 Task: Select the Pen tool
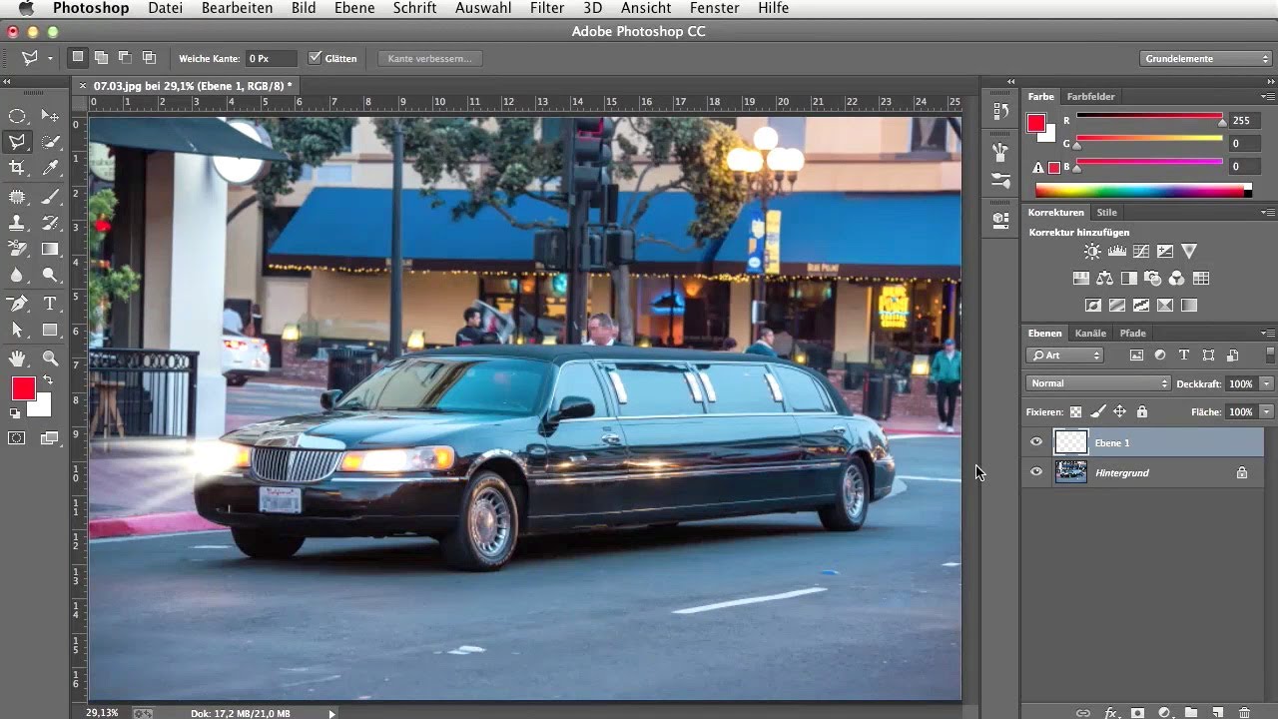[17, 304]
